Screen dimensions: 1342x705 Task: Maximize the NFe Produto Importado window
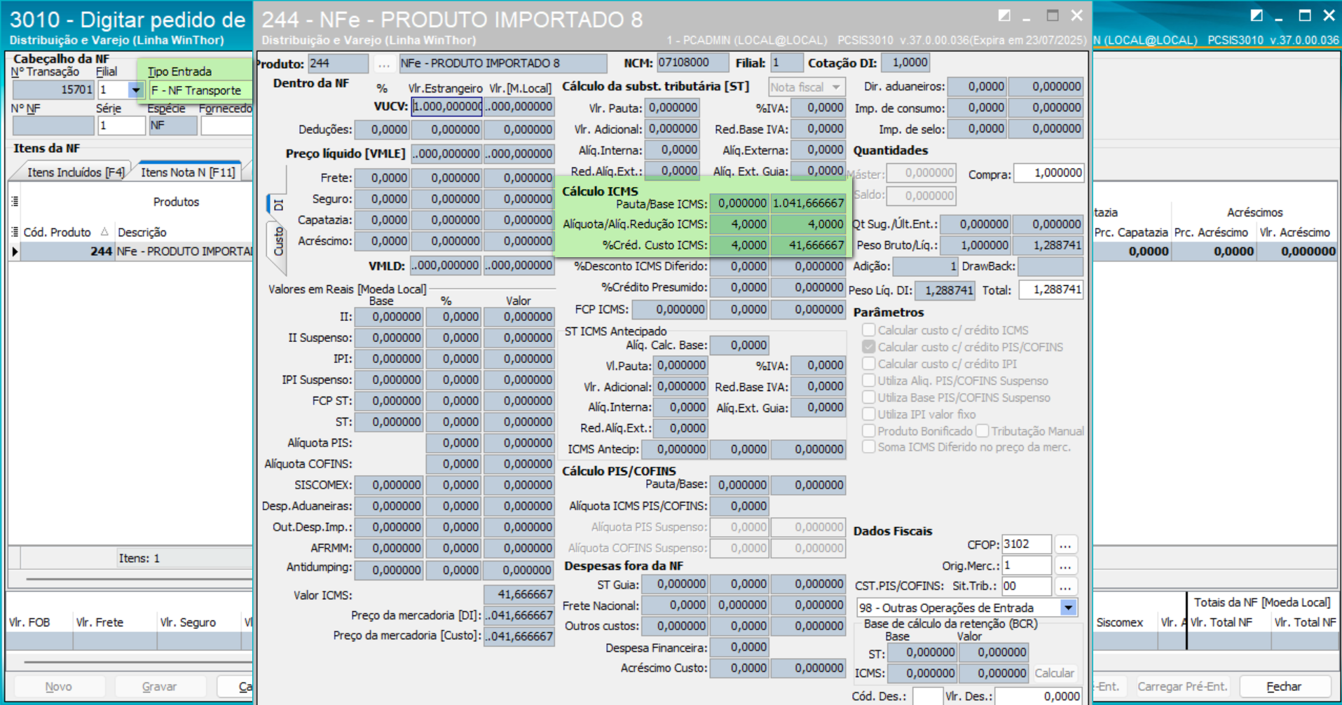1052,15
